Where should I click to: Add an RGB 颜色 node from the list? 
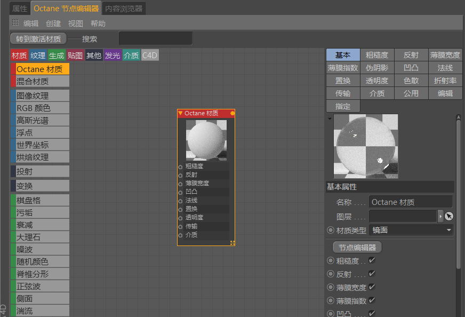(40, 108)
